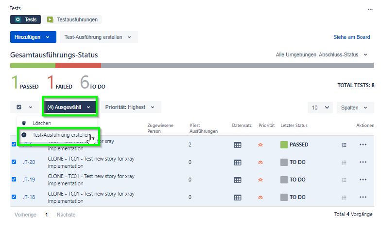Click the gray TO DO status swatch for JT-19
The image size is (381, 235).
point(284,180)
